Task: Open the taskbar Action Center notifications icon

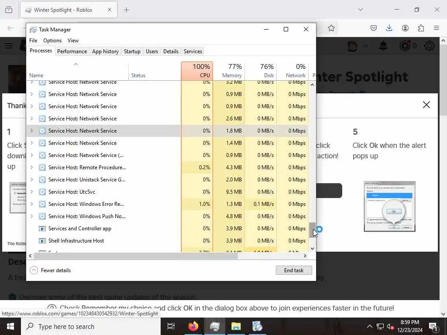Action: [x=433, y=326]
